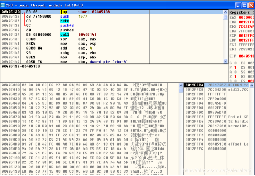Close the CPU window
255x176 pixels.
click(251, 5)
